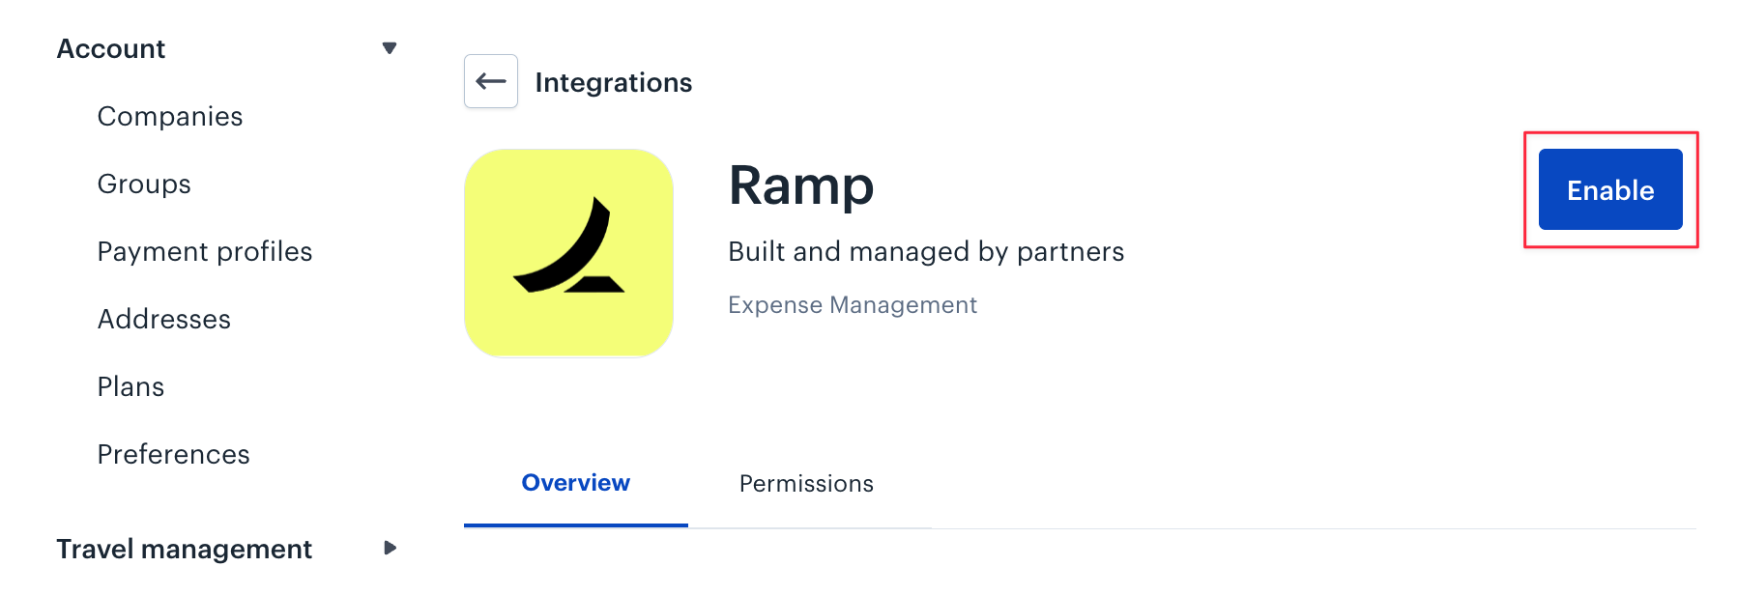Open Preferences in sidebar
1737x595 pixels.
click(174, 454)
